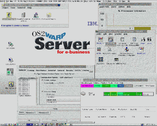The height and width of the screenshot is (126, 157).
Task: Open the Connections desktop icon
Action: 10,44
